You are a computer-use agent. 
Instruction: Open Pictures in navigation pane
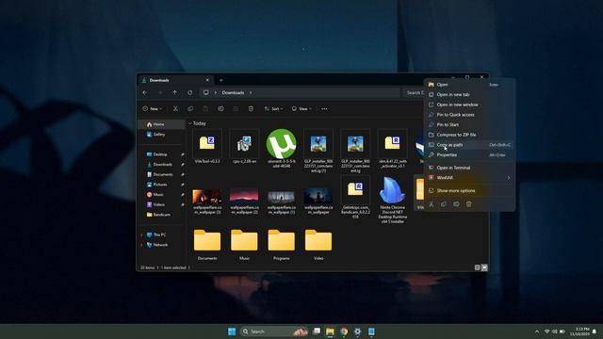161,185
